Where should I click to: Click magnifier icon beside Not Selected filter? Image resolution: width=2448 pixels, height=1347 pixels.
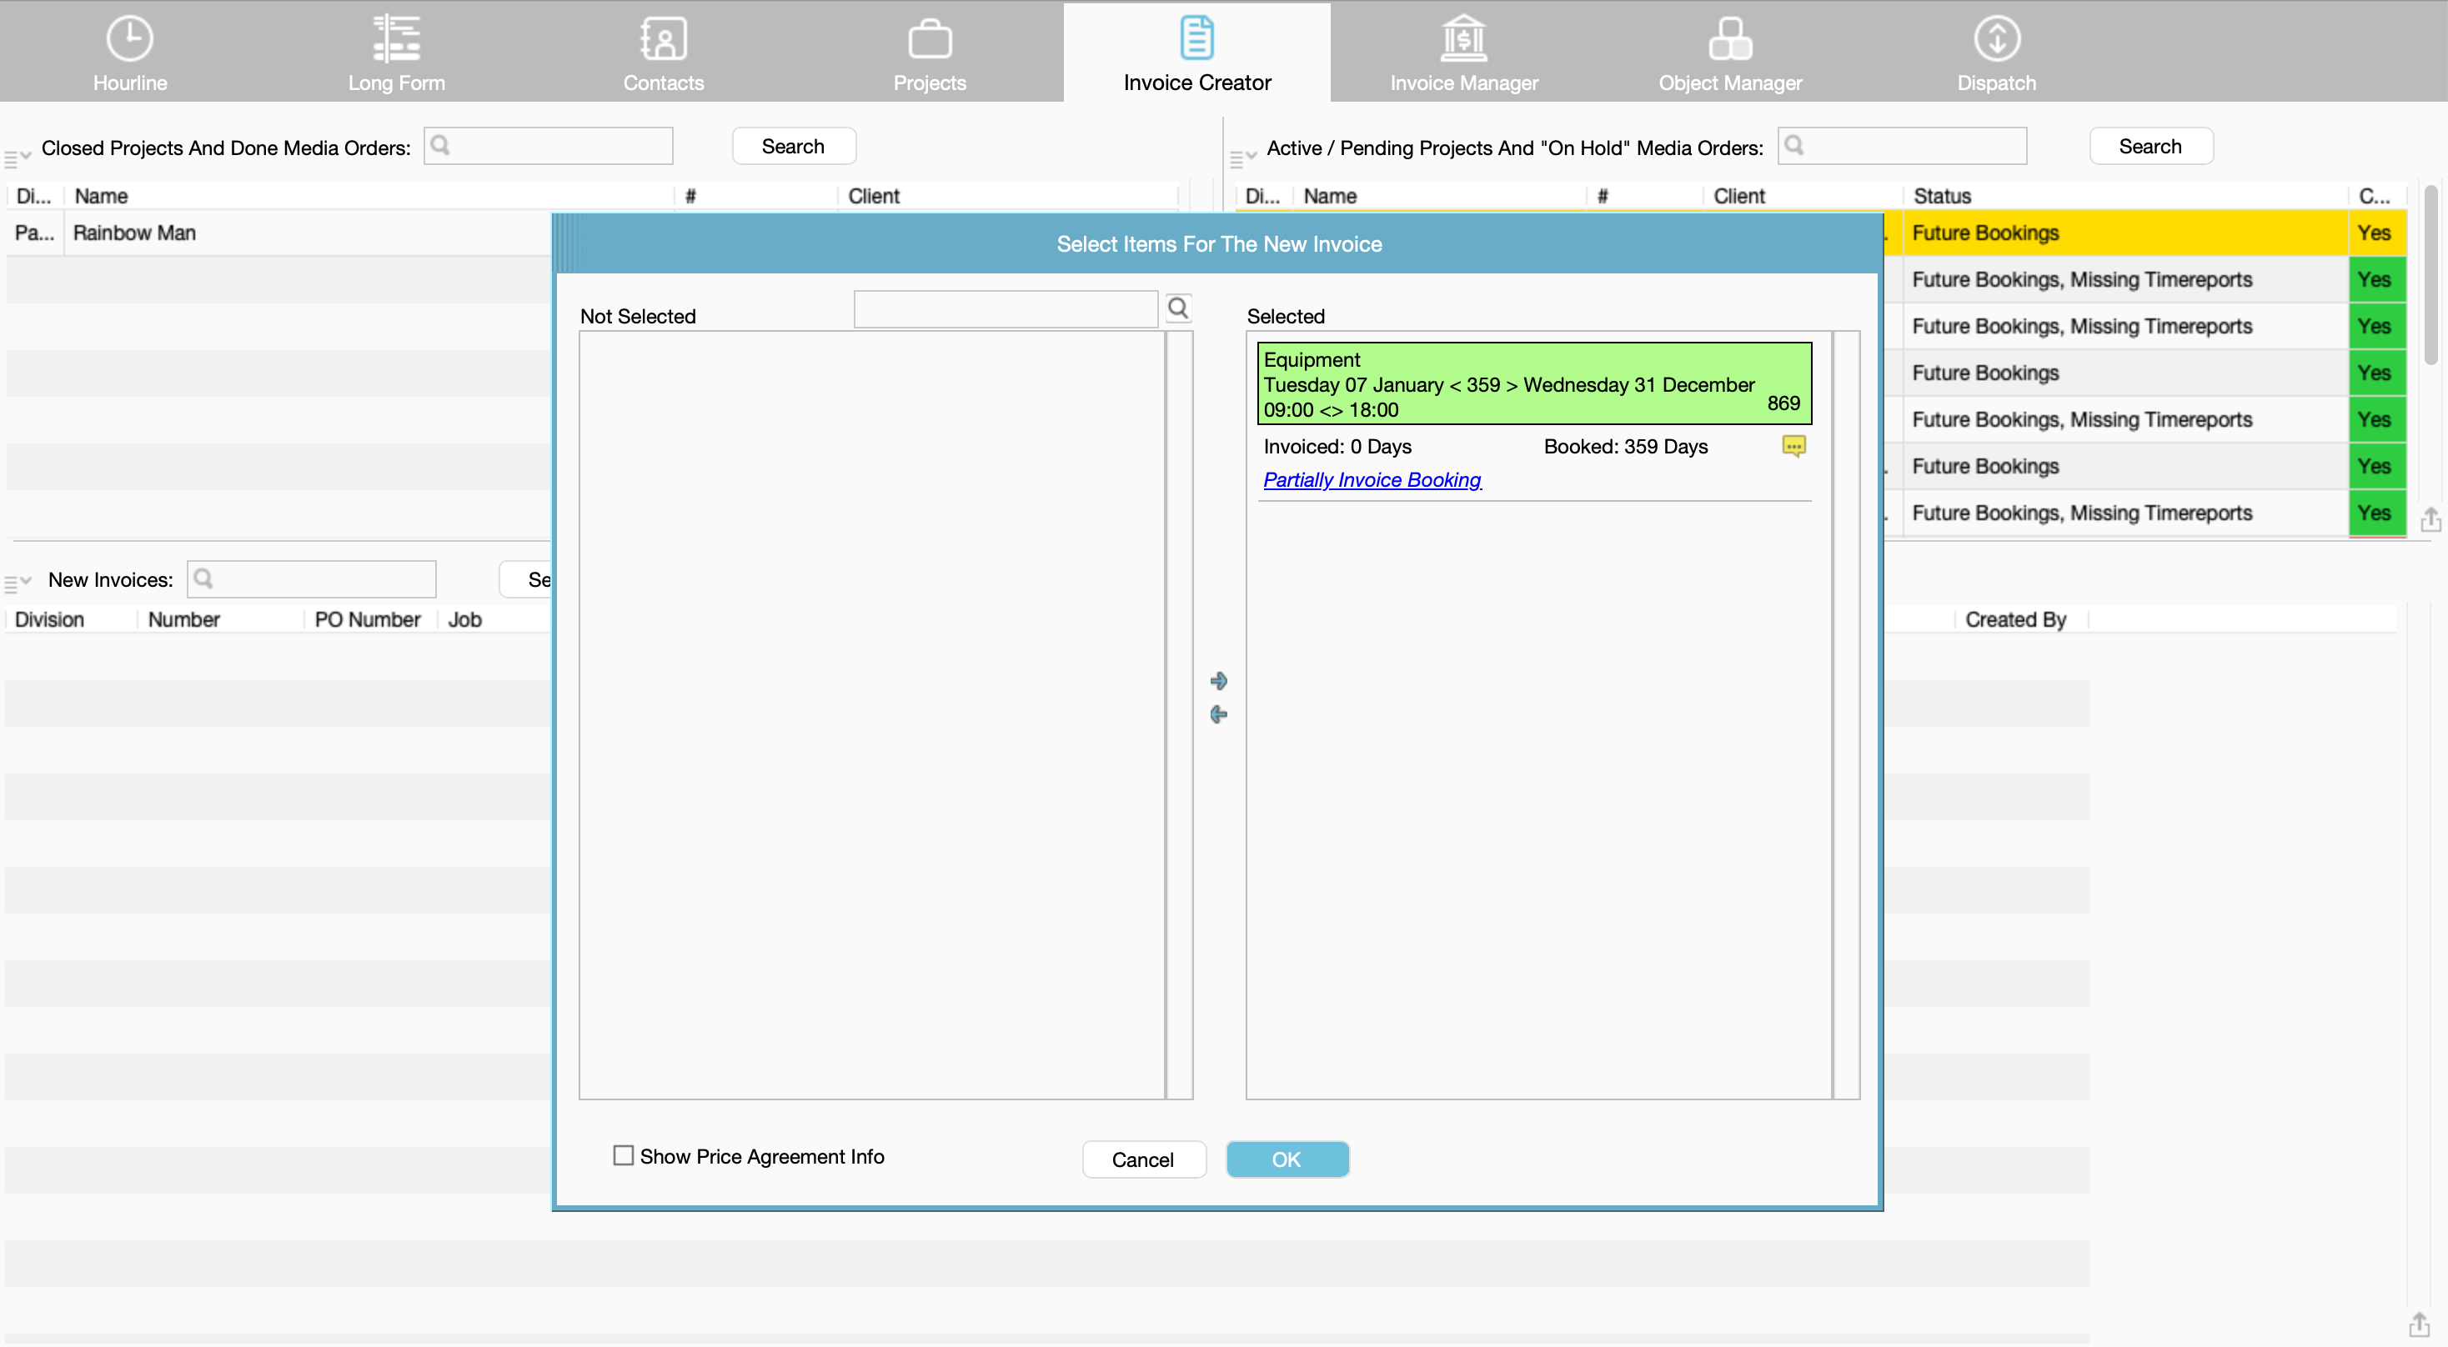[1178, 308]
